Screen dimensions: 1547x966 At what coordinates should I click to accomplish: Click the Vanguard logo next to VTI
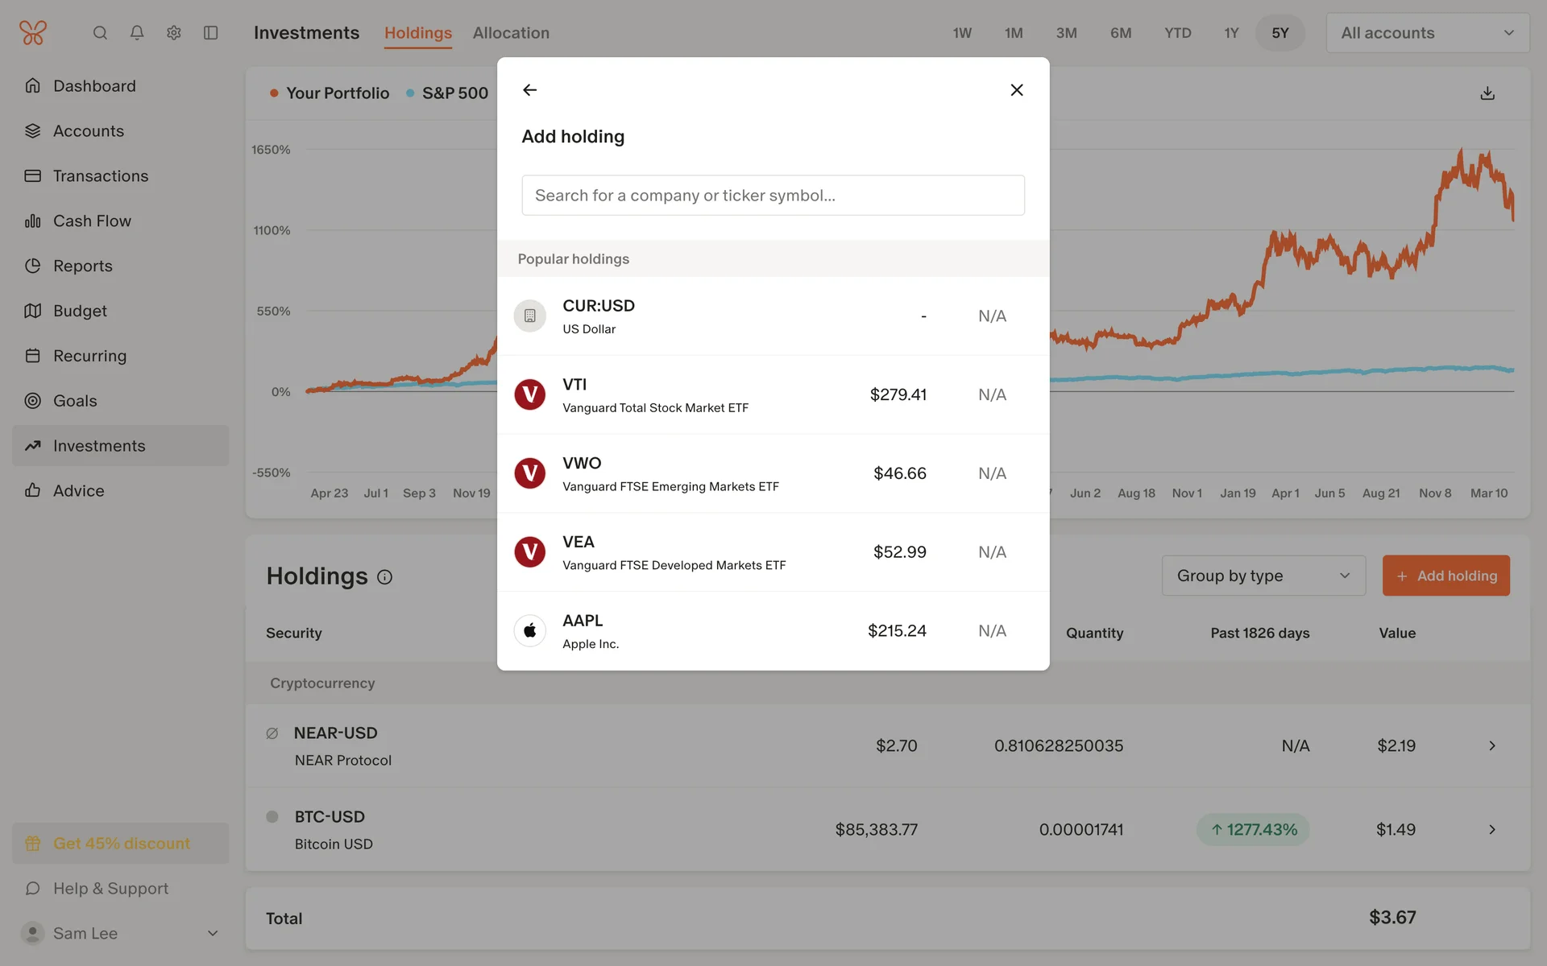point(530,394)
